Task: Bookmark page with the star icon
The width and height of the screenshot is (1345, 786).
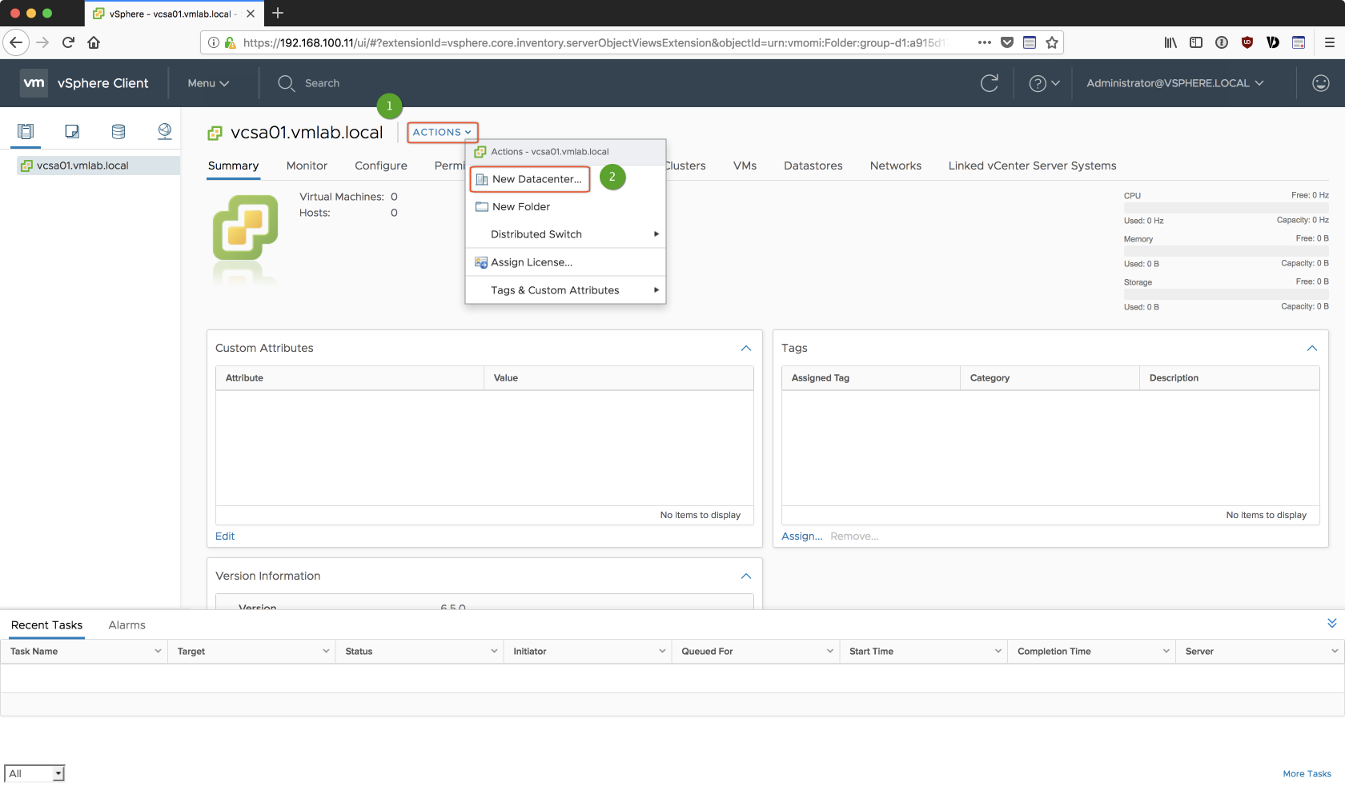Action: 1052,42
